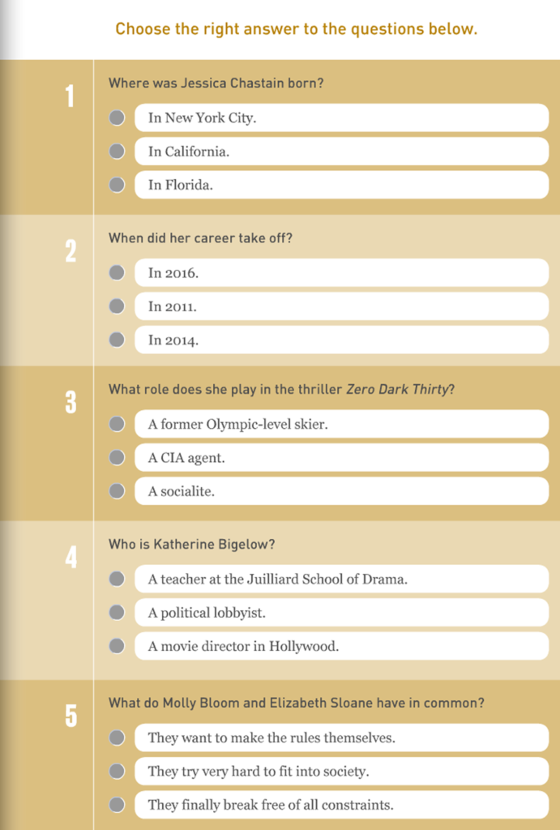Choose the 'A socialite.' radio button
The image size is (560, 830).
click(x=118, y=491)
